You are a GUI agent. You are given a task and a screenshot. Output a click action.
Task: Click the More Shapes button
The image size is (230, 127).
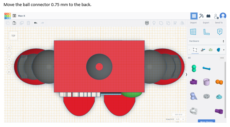tap(206, 121)
